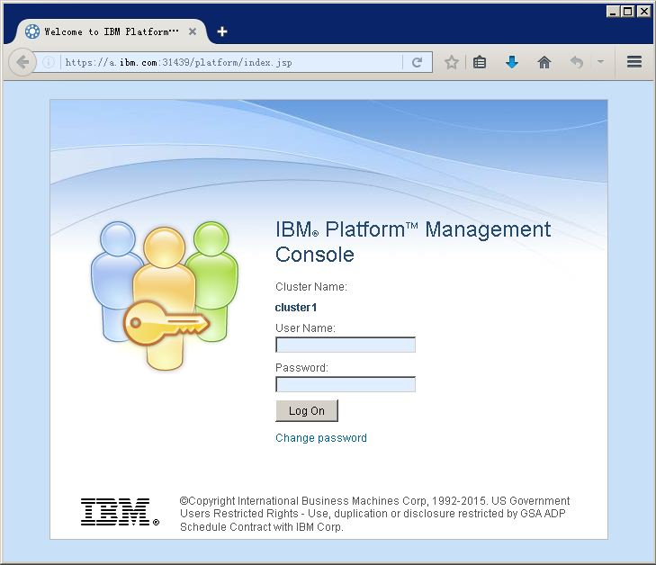Bookmark this page with the star icon

pyautogui.click(x=452, y=63)
